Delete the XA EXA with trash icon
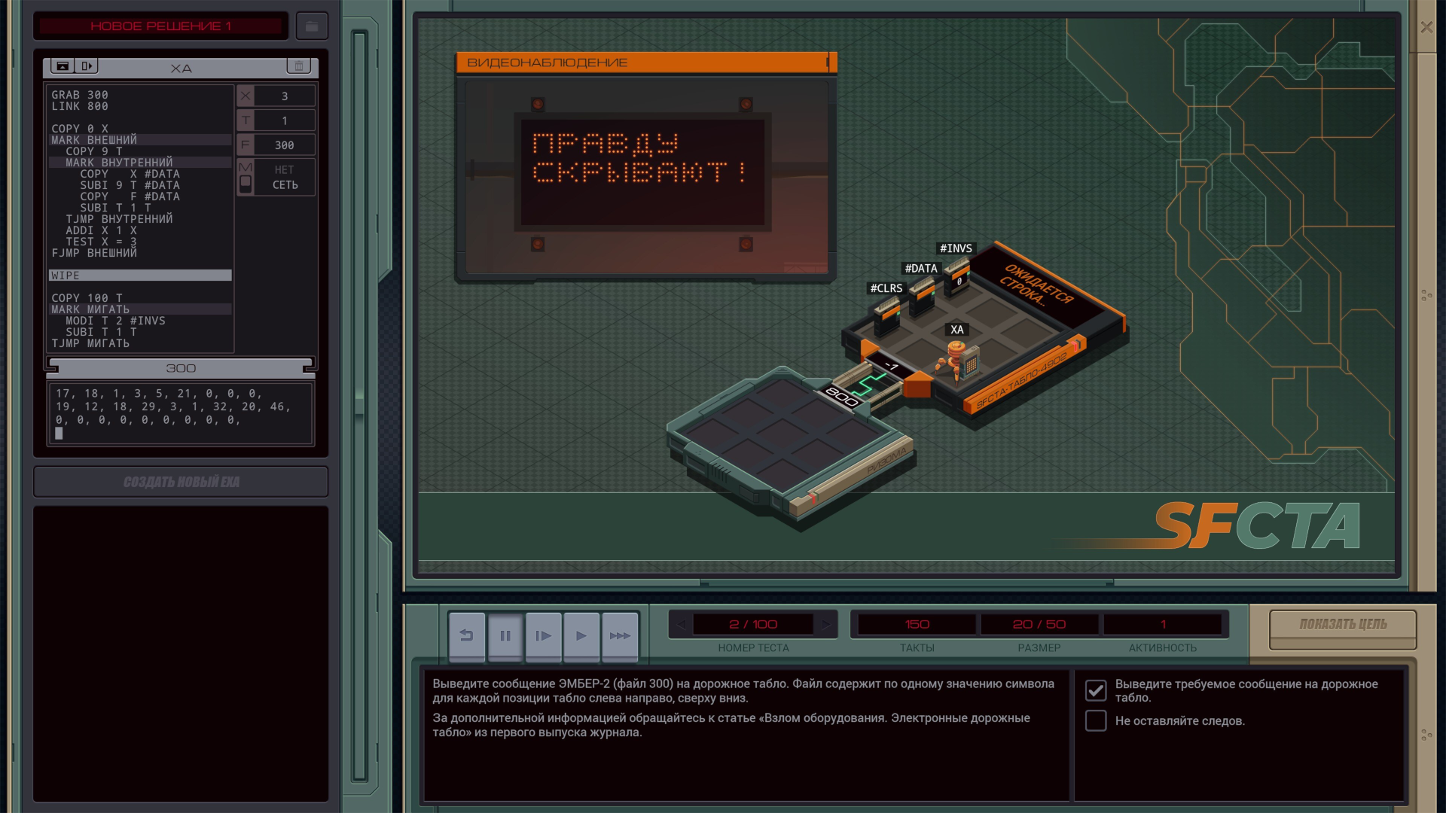Screen dimensions: 1446x813 pos(298,66)
